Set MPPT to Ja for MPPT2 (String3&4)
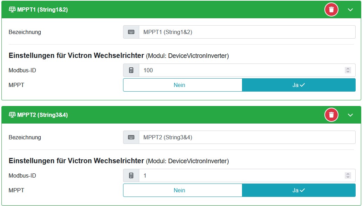Image resolution: width=363 pixels, height=206 pixels. click(298, 190)
